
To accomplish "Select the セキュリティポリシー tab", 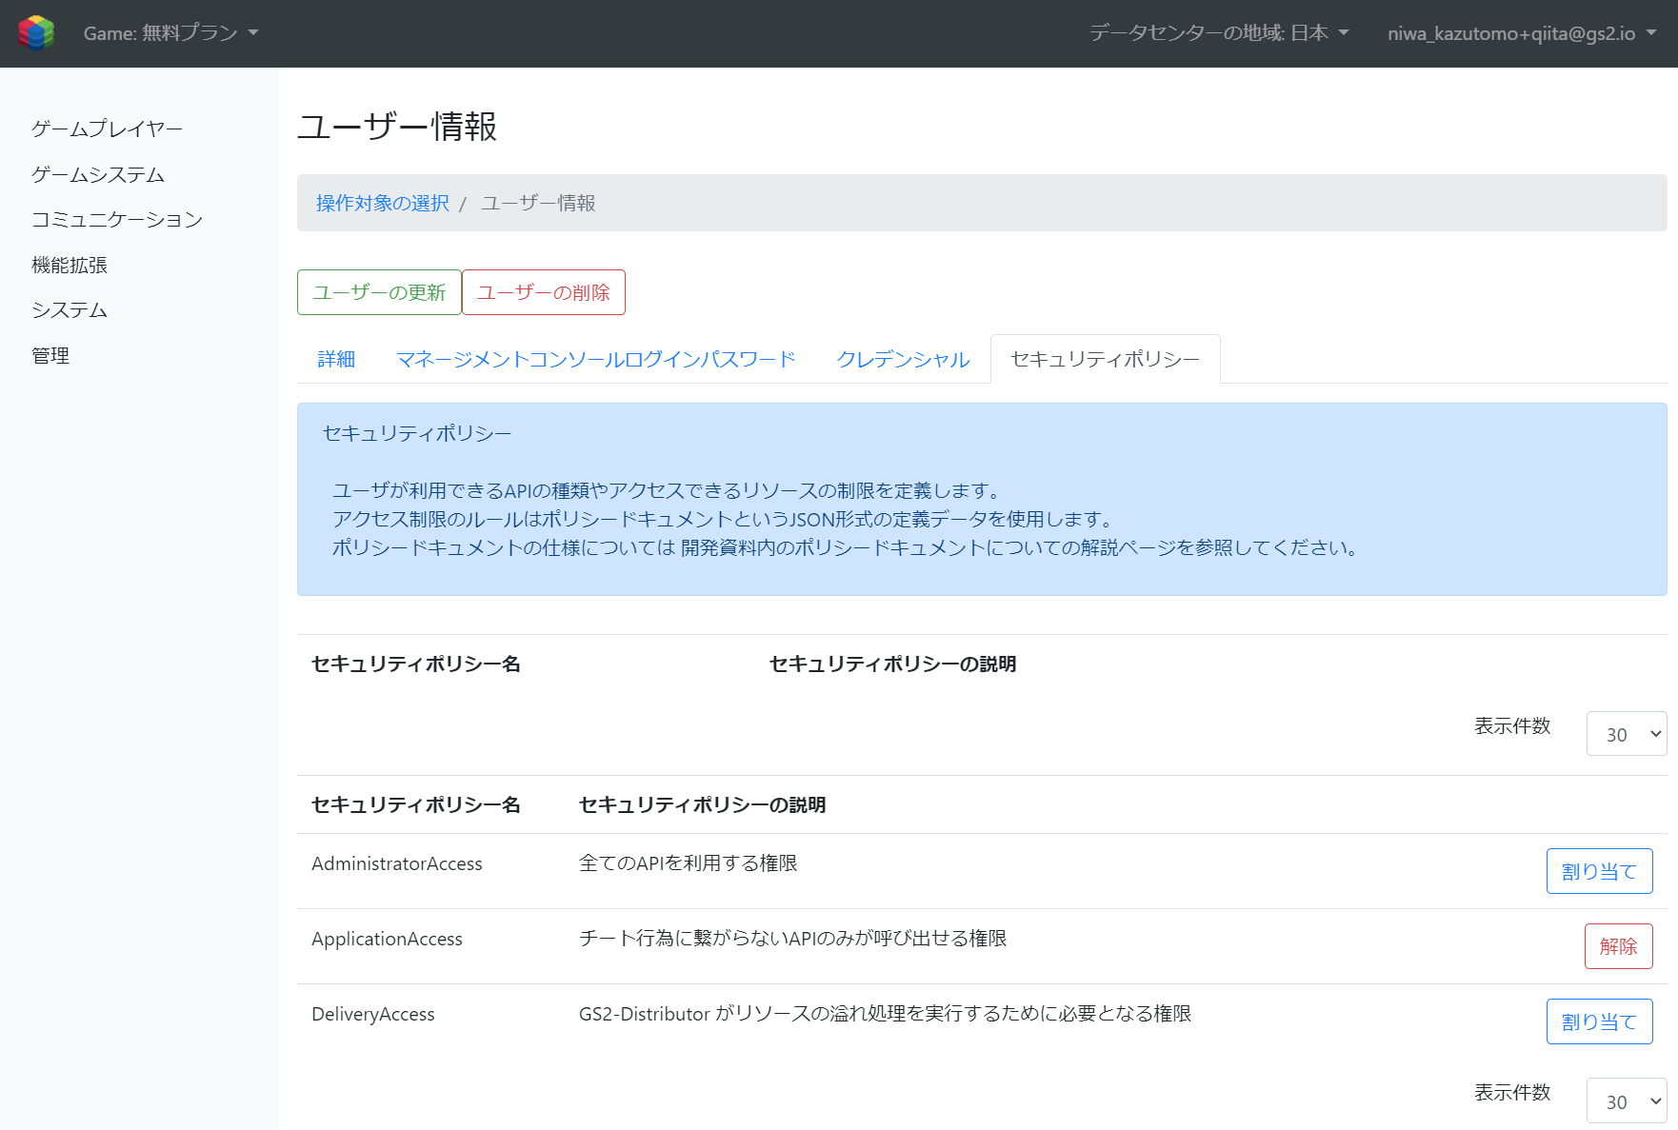I will click(x=1105, y=359).
